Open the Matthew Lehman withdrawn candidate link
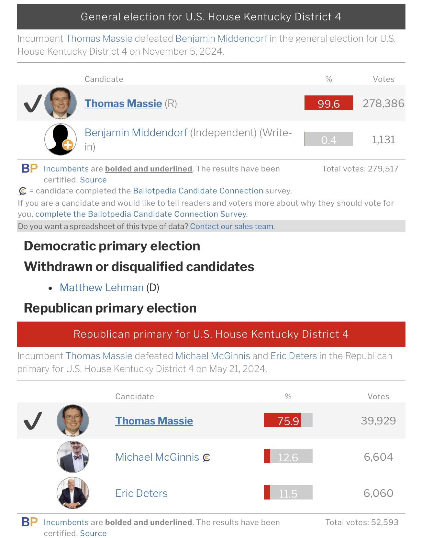The height and width of the screenshot is (538, 432). click(102, 288)
